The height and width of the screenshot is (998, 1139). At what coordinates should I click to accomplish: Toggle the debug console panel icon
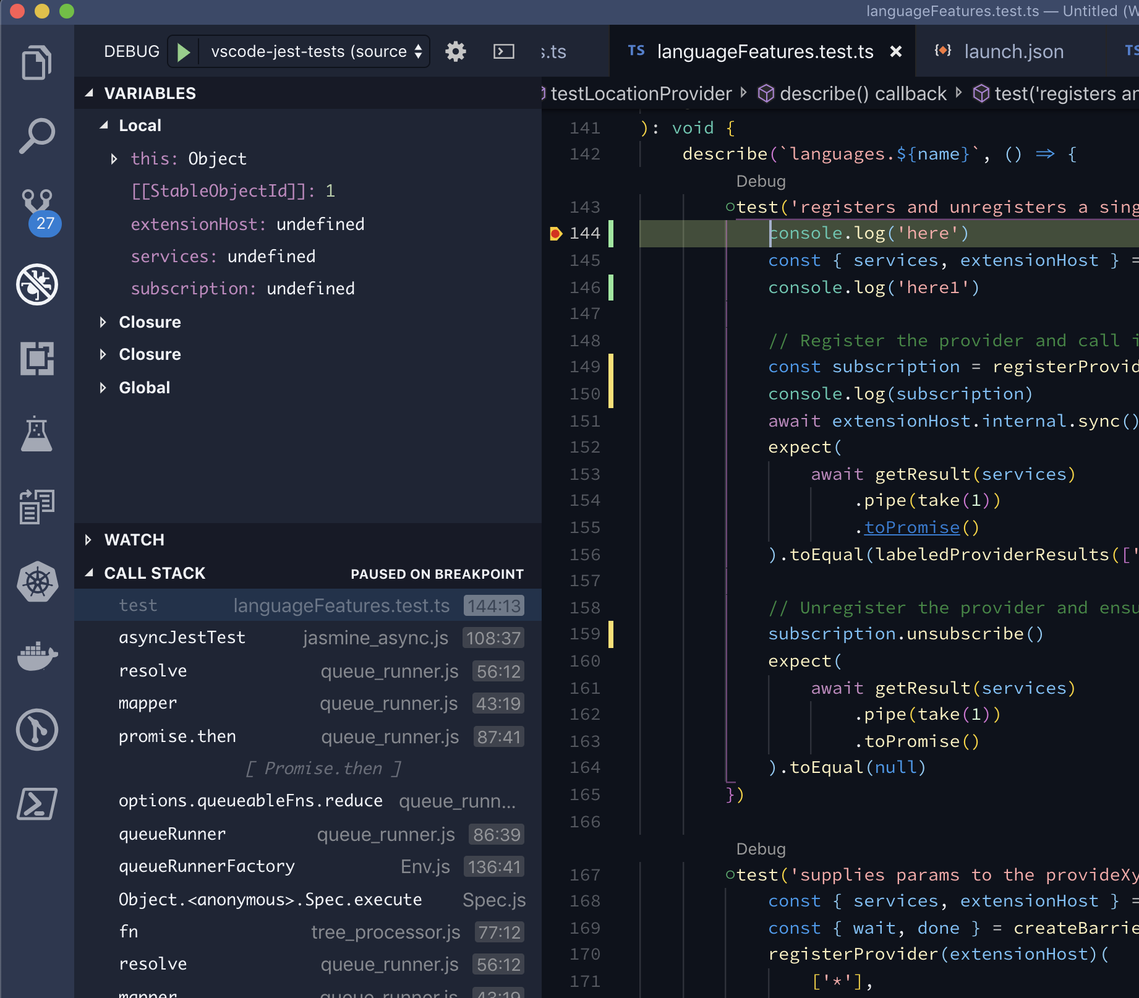[504, 51]
